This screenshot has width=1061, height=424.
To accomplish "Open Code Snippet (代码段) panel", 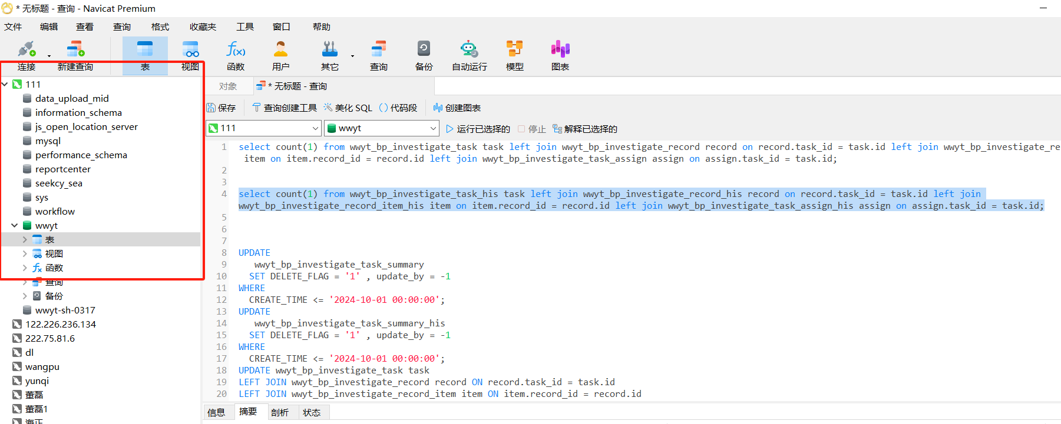I will click(x=398, y=108).
